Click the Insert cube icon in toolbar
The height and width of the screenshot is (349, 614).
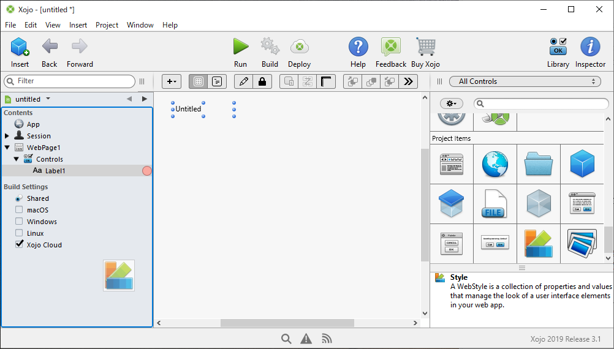pyautogui.click(x=20, y=47)
